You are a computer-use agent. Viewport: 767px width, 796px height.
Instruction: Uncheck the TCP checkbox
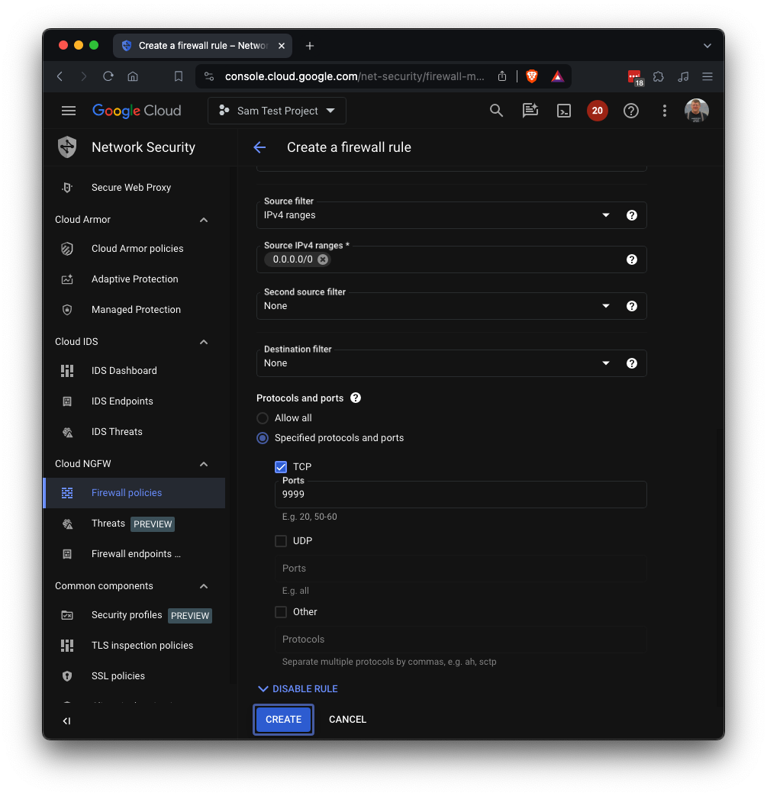281,467
